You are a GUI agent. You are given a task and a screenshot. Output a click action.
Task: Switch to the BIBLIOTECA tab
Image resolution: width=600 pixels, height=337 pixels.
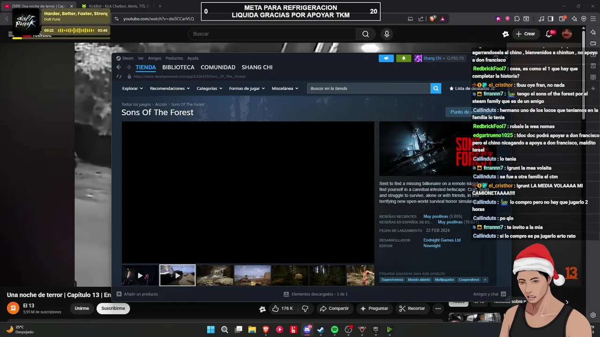[178, 67]
